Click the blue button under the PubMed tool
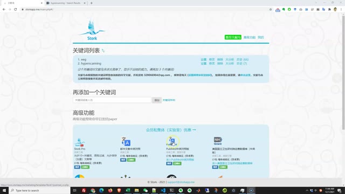345x194 pixels. click(x=169, y=163)
